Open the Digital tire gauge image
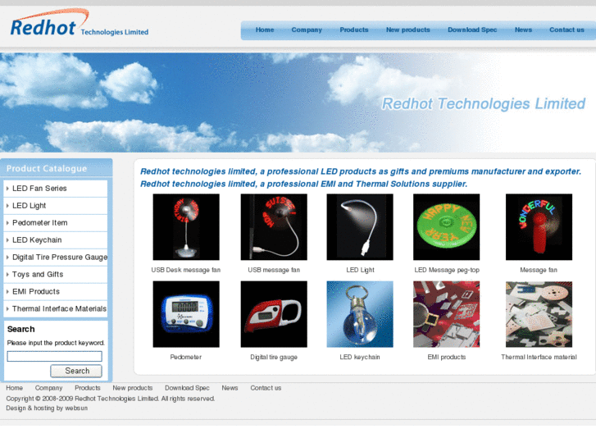Image resolution: width=596 pixels, height=447 pixels. (274, 314)
